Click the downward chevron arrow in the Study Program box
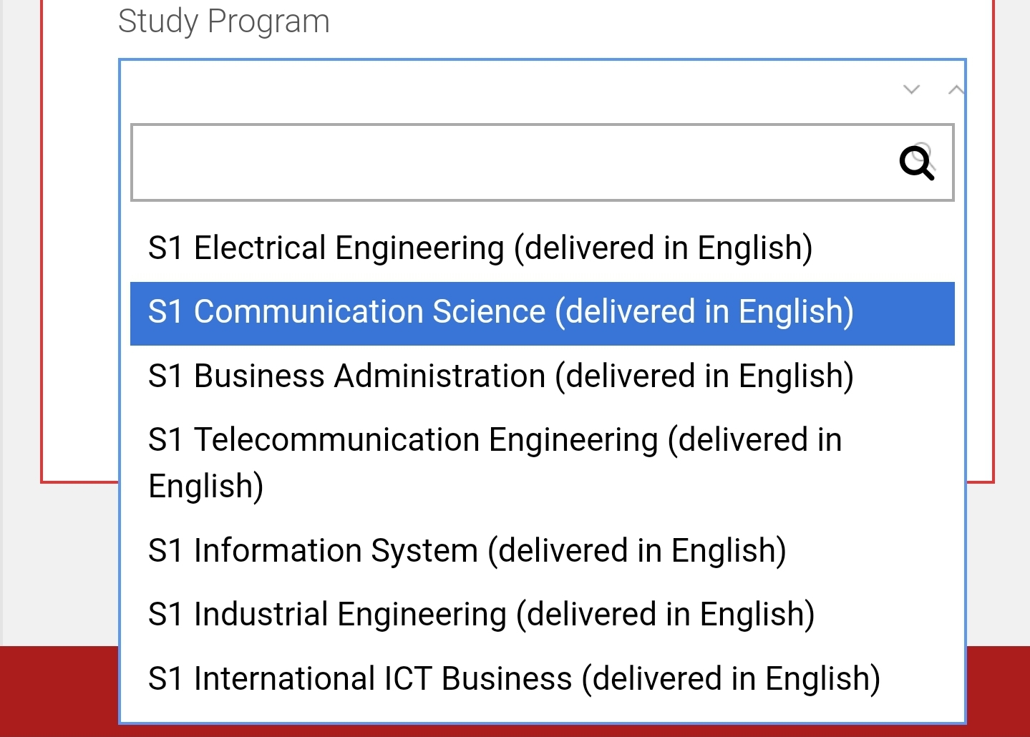The image size is (1030, 737). coord(911,89)
